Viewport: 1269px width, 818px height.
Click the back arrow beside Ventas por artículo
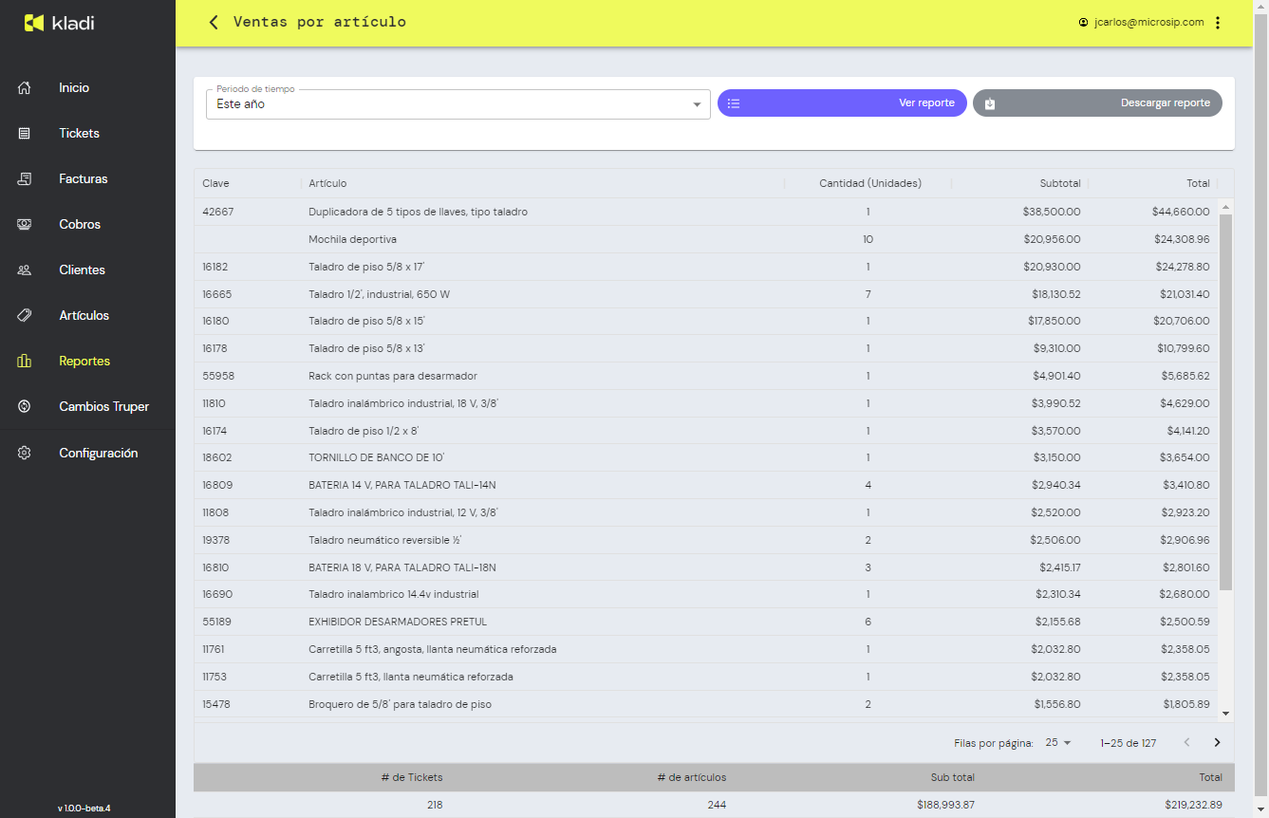click(x=214, y=23)
